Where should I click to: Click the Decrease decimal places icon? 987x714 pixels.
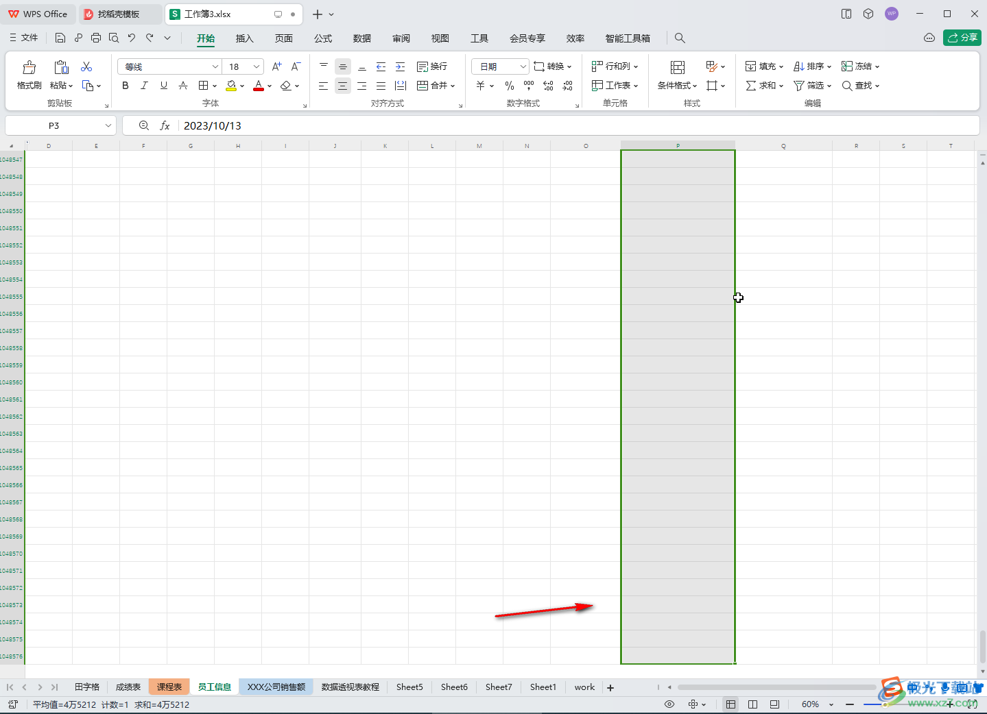pos(567,86)
